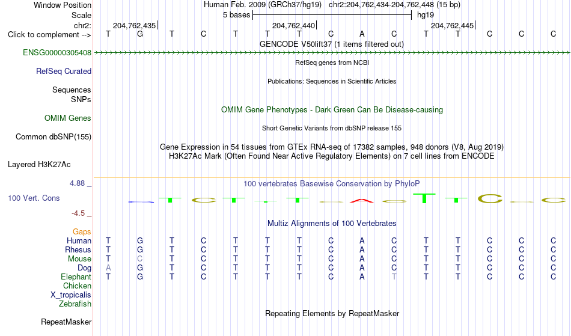Click the 204,762,435 ruler position
Viewport: 571px width, 336px height.
coord(135,25)
